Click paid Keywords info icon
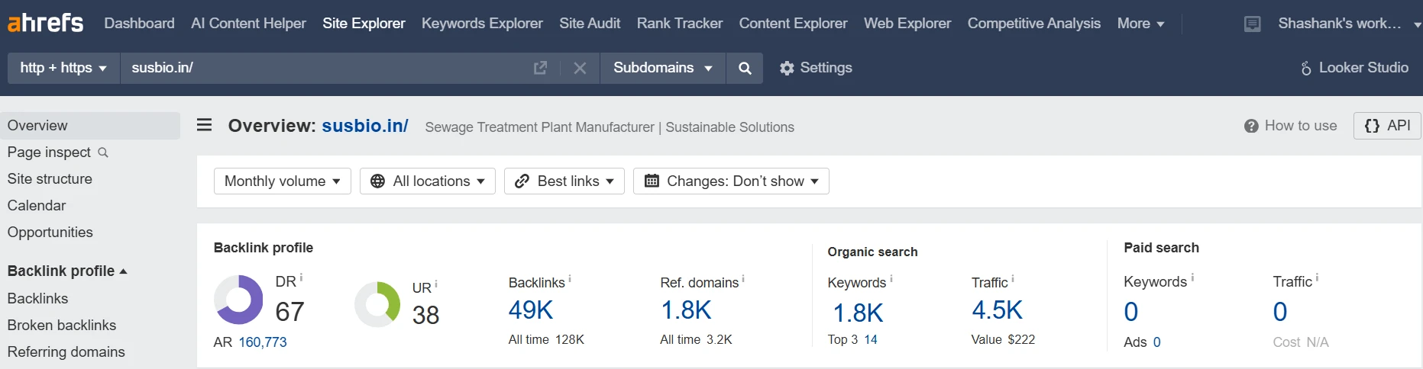 point(1192,278)
